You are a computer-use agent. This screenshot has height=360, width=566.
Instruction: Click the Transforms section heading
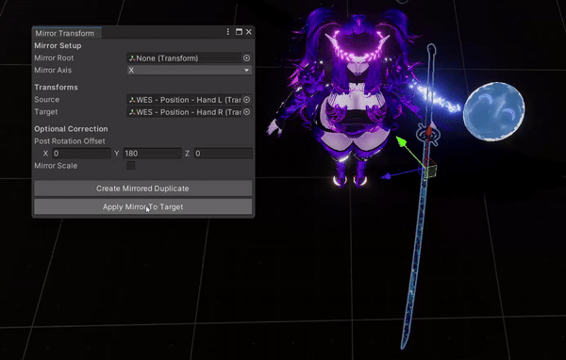(x=56, y=88)
